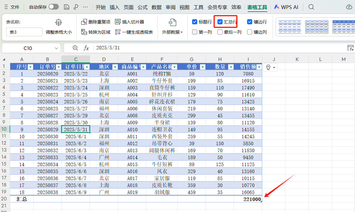The image size is (355, 212).
Task: Open the 文件 (File) menu
Action: [x=15, y=7]
